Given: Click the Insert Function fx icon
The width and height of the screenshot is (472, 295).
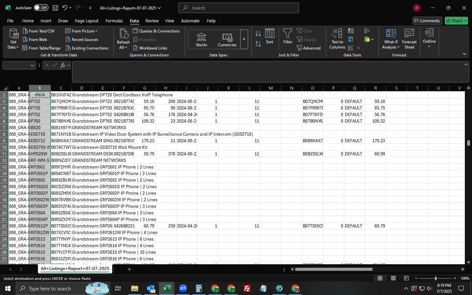Looking at the screenshot, I should 63,65.
